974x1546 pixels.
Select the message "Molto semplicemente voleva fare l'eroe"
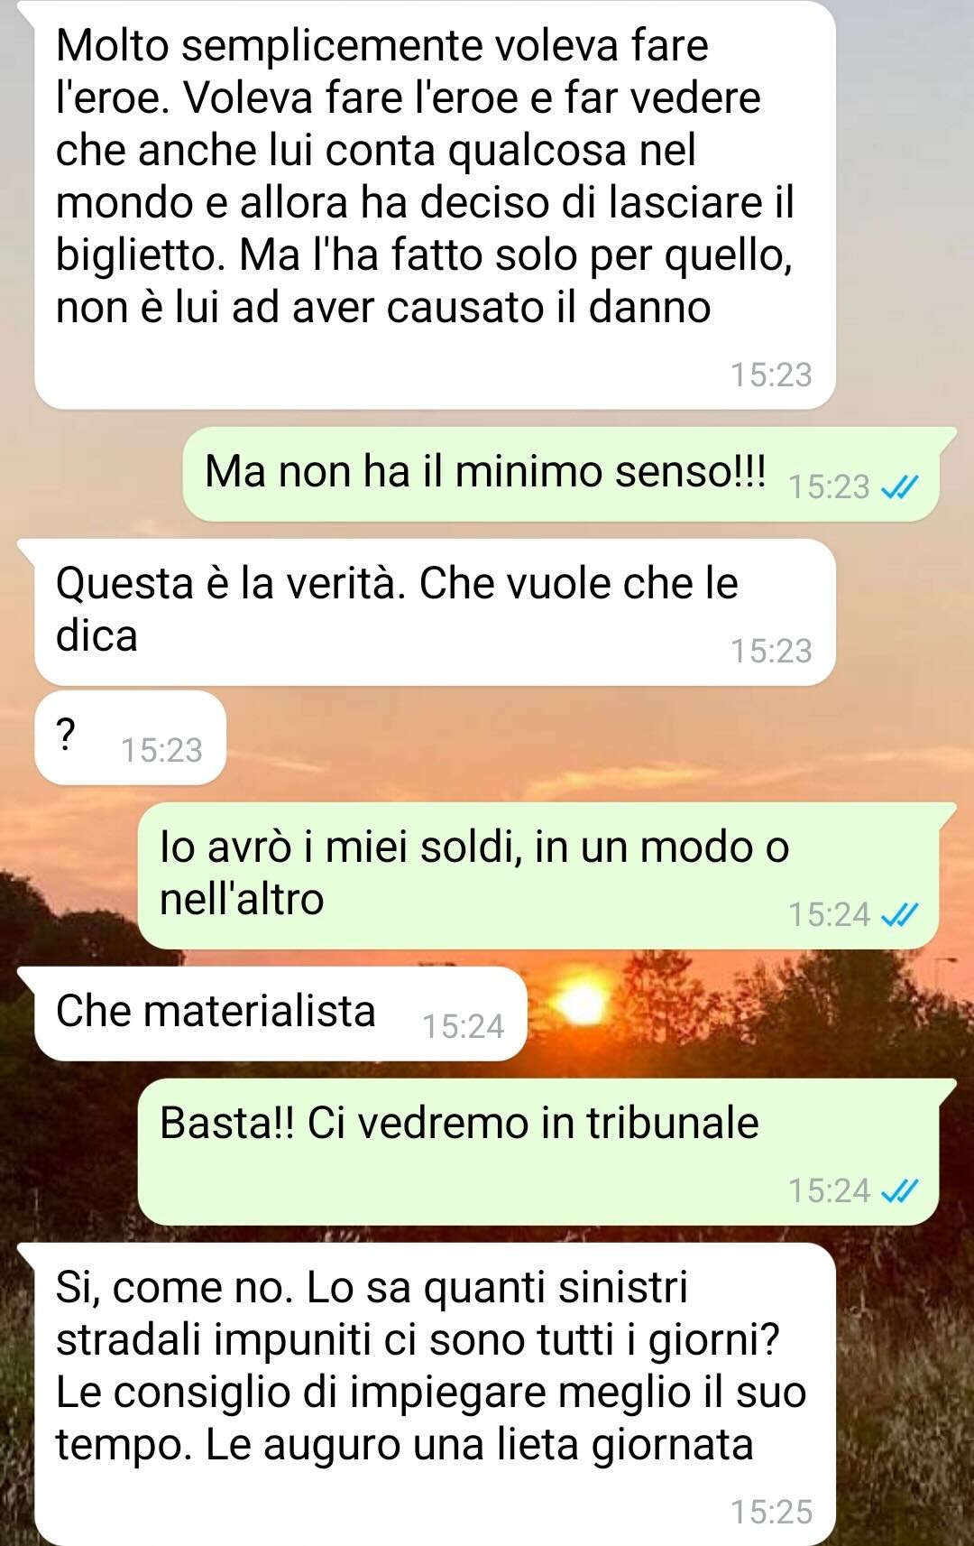coord(435,205)
